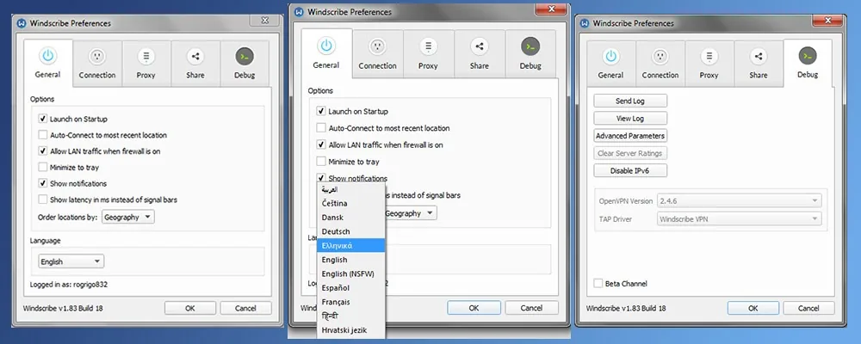The width and height of the screenshot is (861, 344).
Task: Enable Beta Channel checkbox in right window
Action: [x=598, y=284]
